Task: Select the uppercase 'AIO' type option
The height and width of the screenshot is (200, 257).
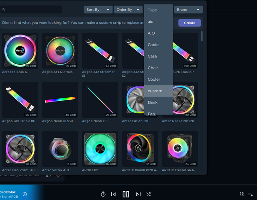Action: click(158, 33)
